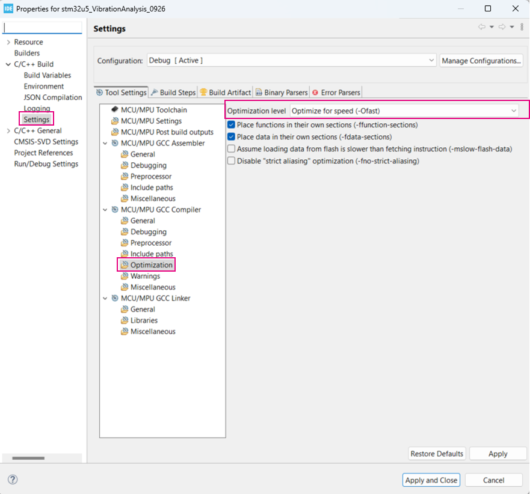Select JSON Compilation in left tree
Image resolution: width=530 pixels, height=494 pixels.
53,97
